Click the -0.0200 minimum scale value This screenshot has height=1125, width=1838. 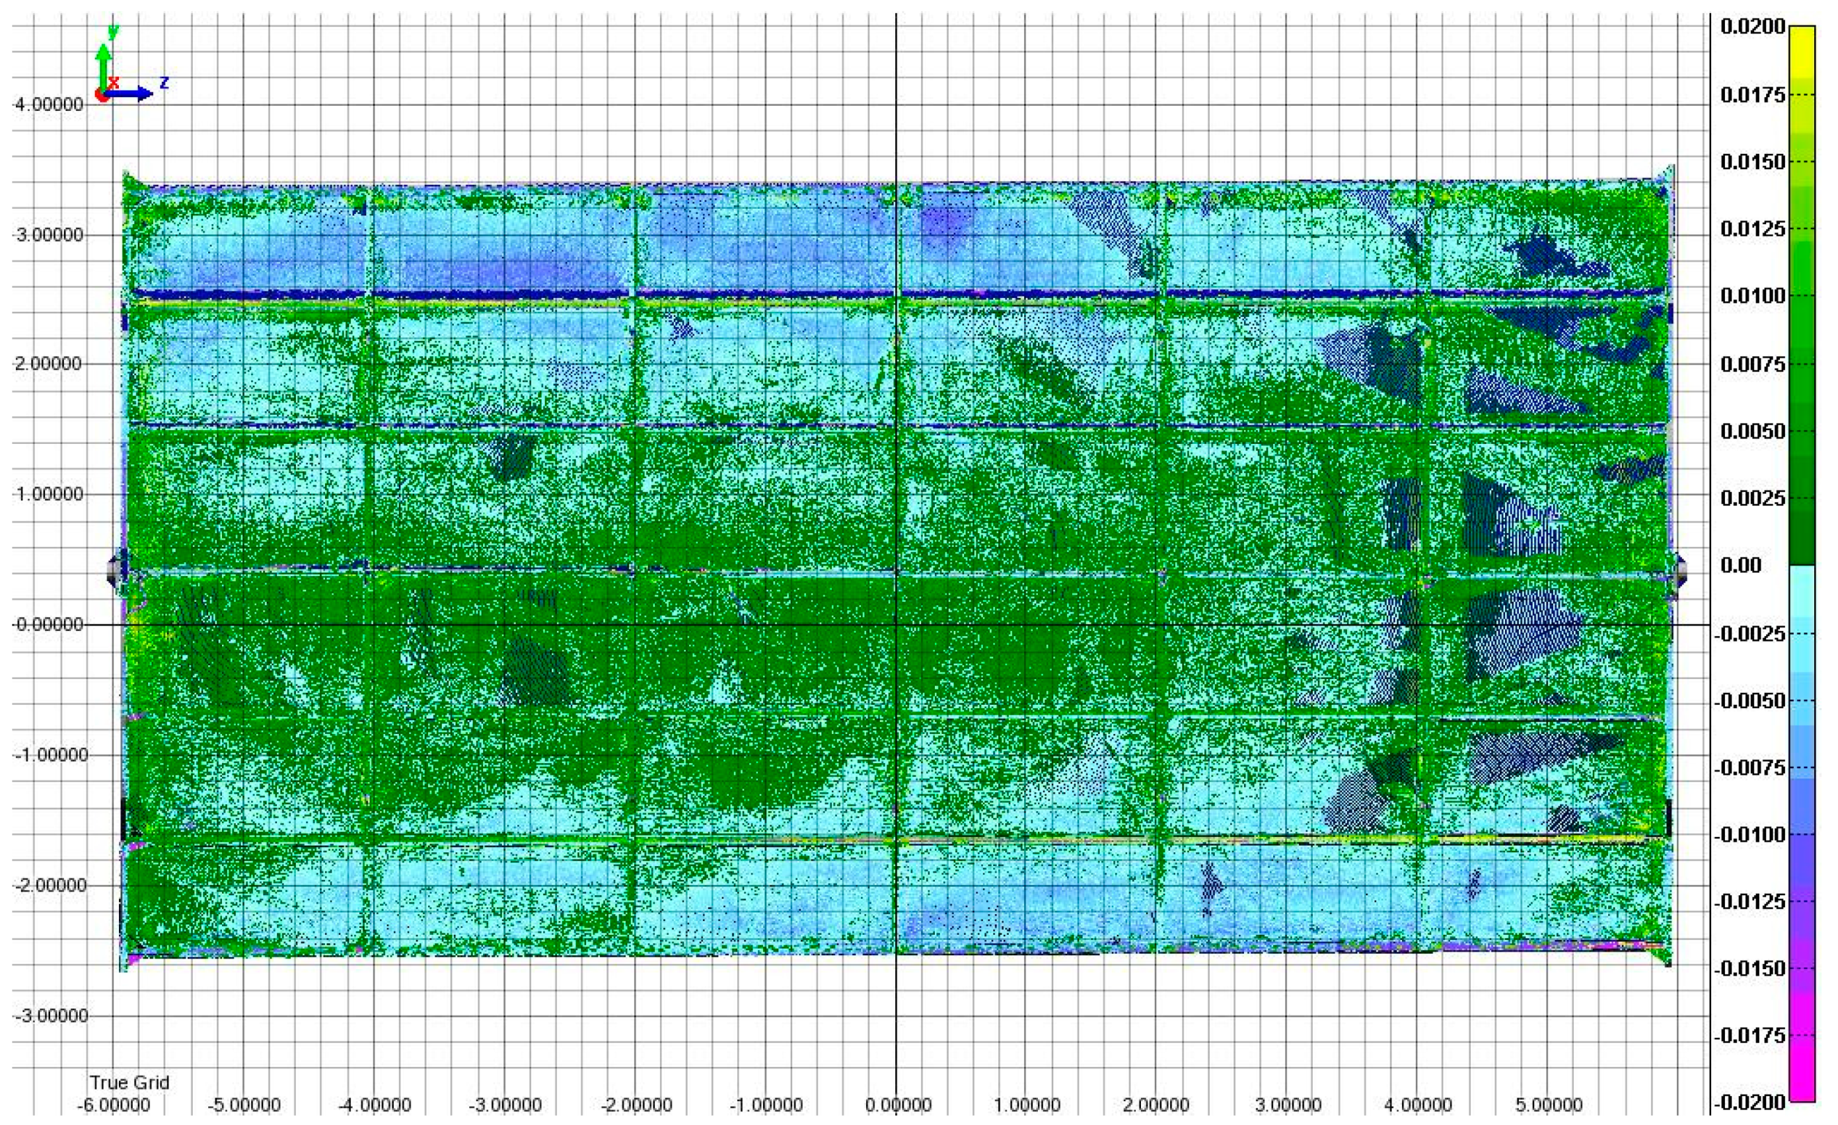pyautogui.click(x=1749, y=1102)
